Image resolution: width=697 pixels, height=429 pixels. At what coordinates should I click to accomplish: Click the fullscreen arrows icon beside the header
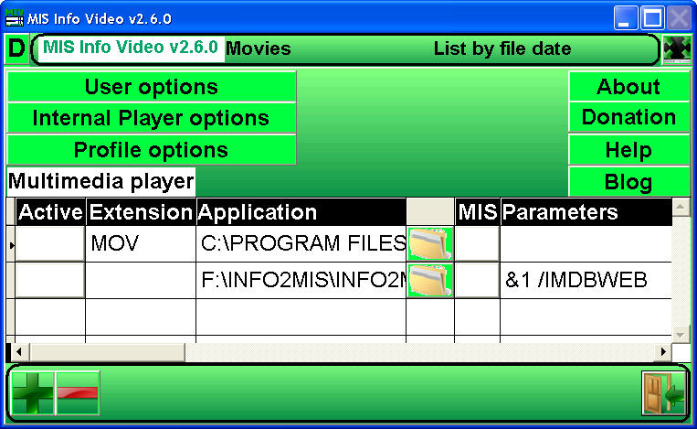677,49
